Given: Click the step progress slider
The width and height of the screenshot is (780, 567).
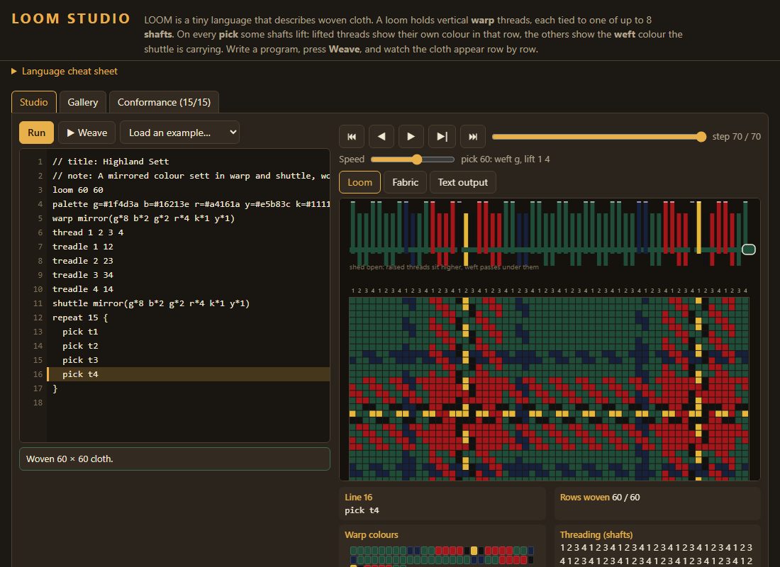Looking at the screenshot, I should 599,137.
